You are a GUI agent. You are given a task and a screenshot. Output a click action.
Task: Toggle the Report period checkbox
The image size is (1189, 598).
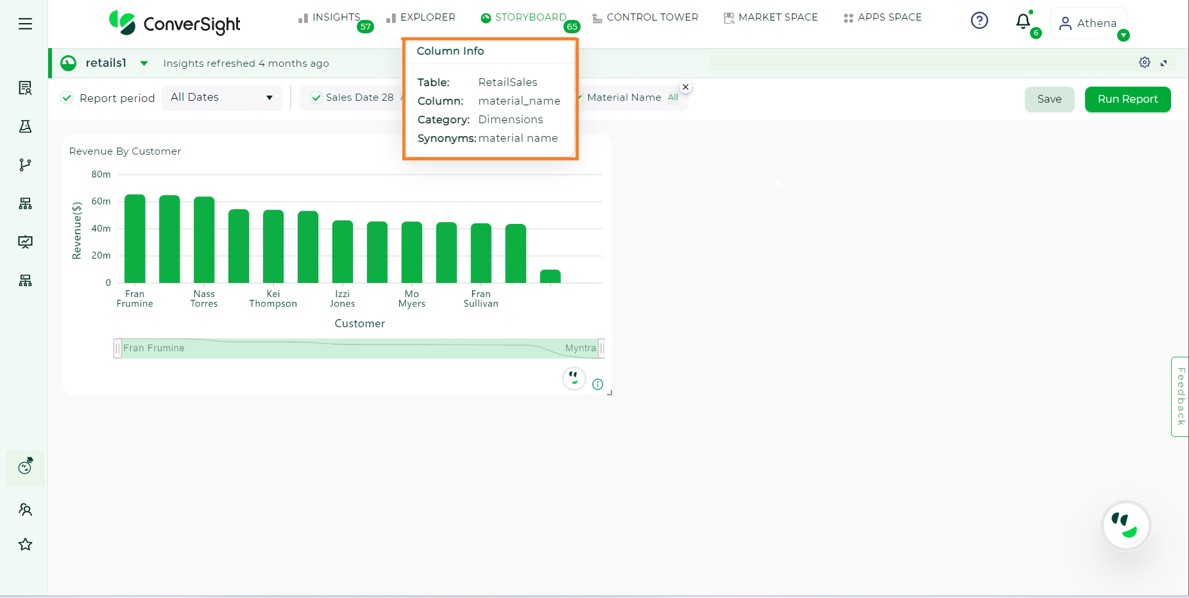[x=67, y=98]
